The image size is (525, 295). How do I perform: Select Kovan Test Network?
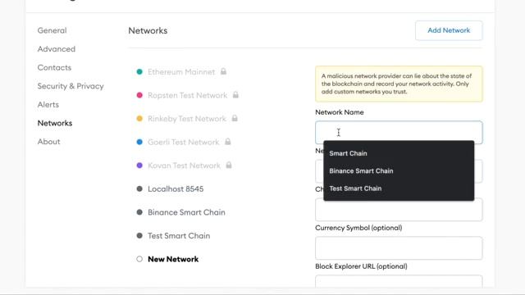click(184, 166)
